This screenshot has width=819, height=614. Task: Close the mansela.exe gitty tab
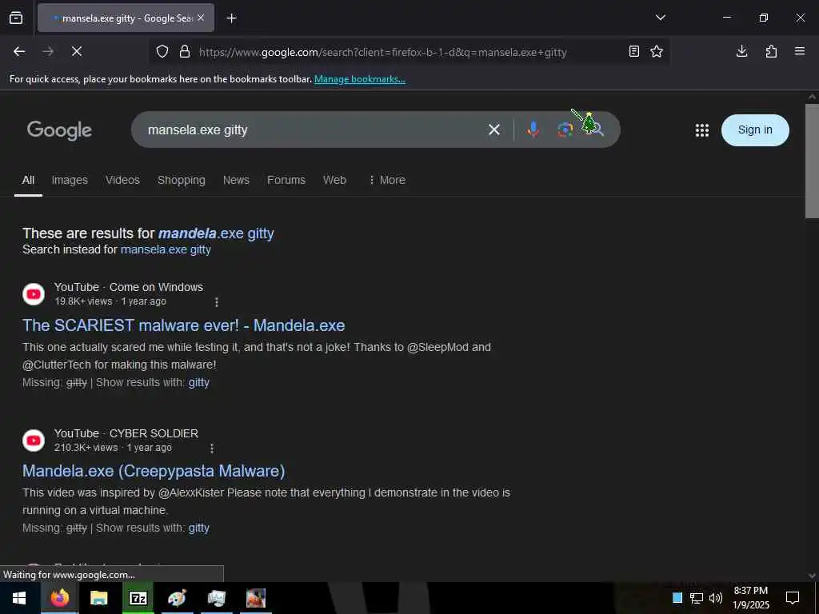[x=201, y=18]
